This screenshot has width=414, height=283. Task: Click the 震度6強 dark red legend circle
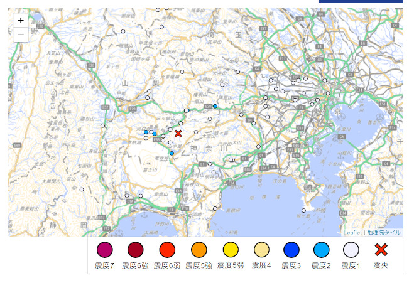click(135, 250)
